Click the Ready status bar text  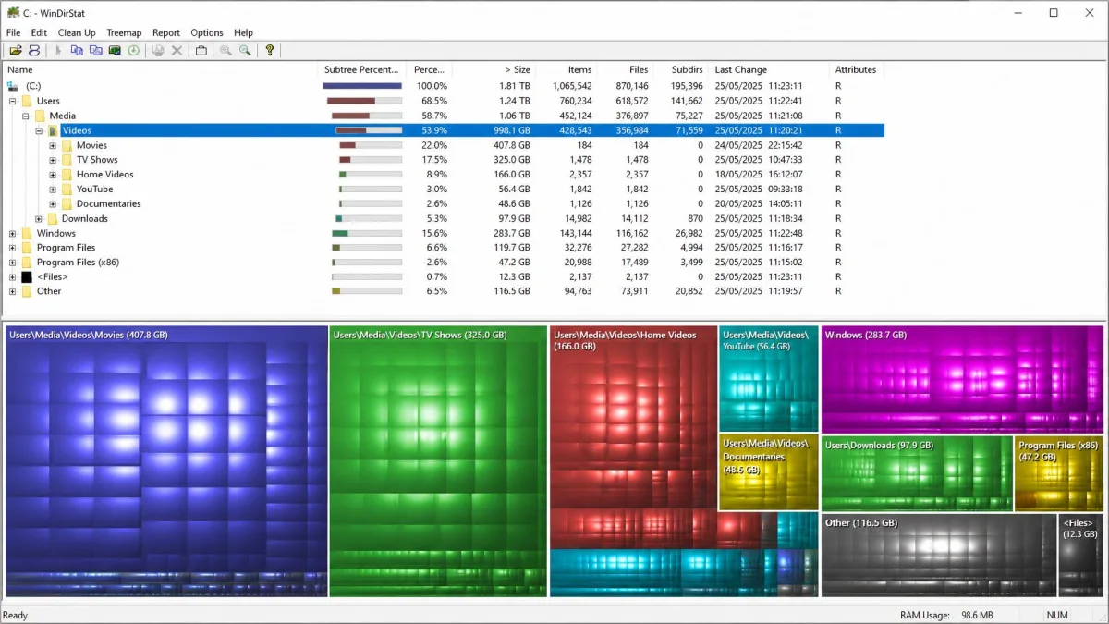coord(16,615)
